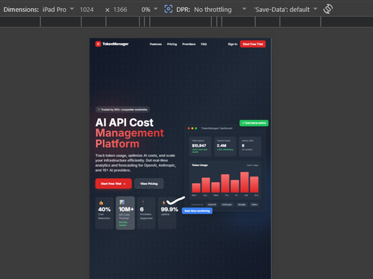Click the Token Usage chart title
The image size is (373, 279).
[x=200, y=165]
